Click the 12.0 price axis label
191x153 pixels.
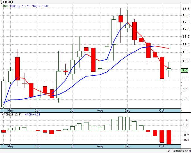coord(186,29)
